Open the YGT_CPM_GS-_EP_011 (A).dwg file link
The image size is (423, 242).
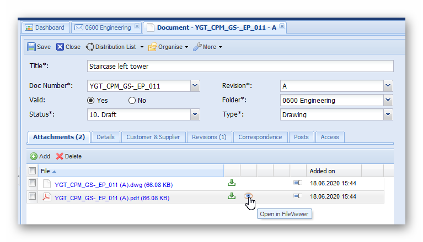pyautogui.click(x=114, y=185)
